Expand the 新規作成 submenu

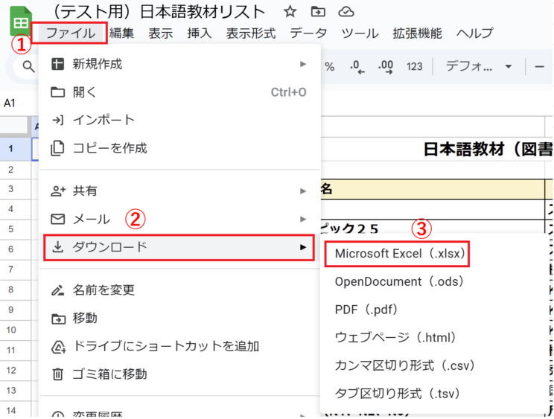click(179, 64)
